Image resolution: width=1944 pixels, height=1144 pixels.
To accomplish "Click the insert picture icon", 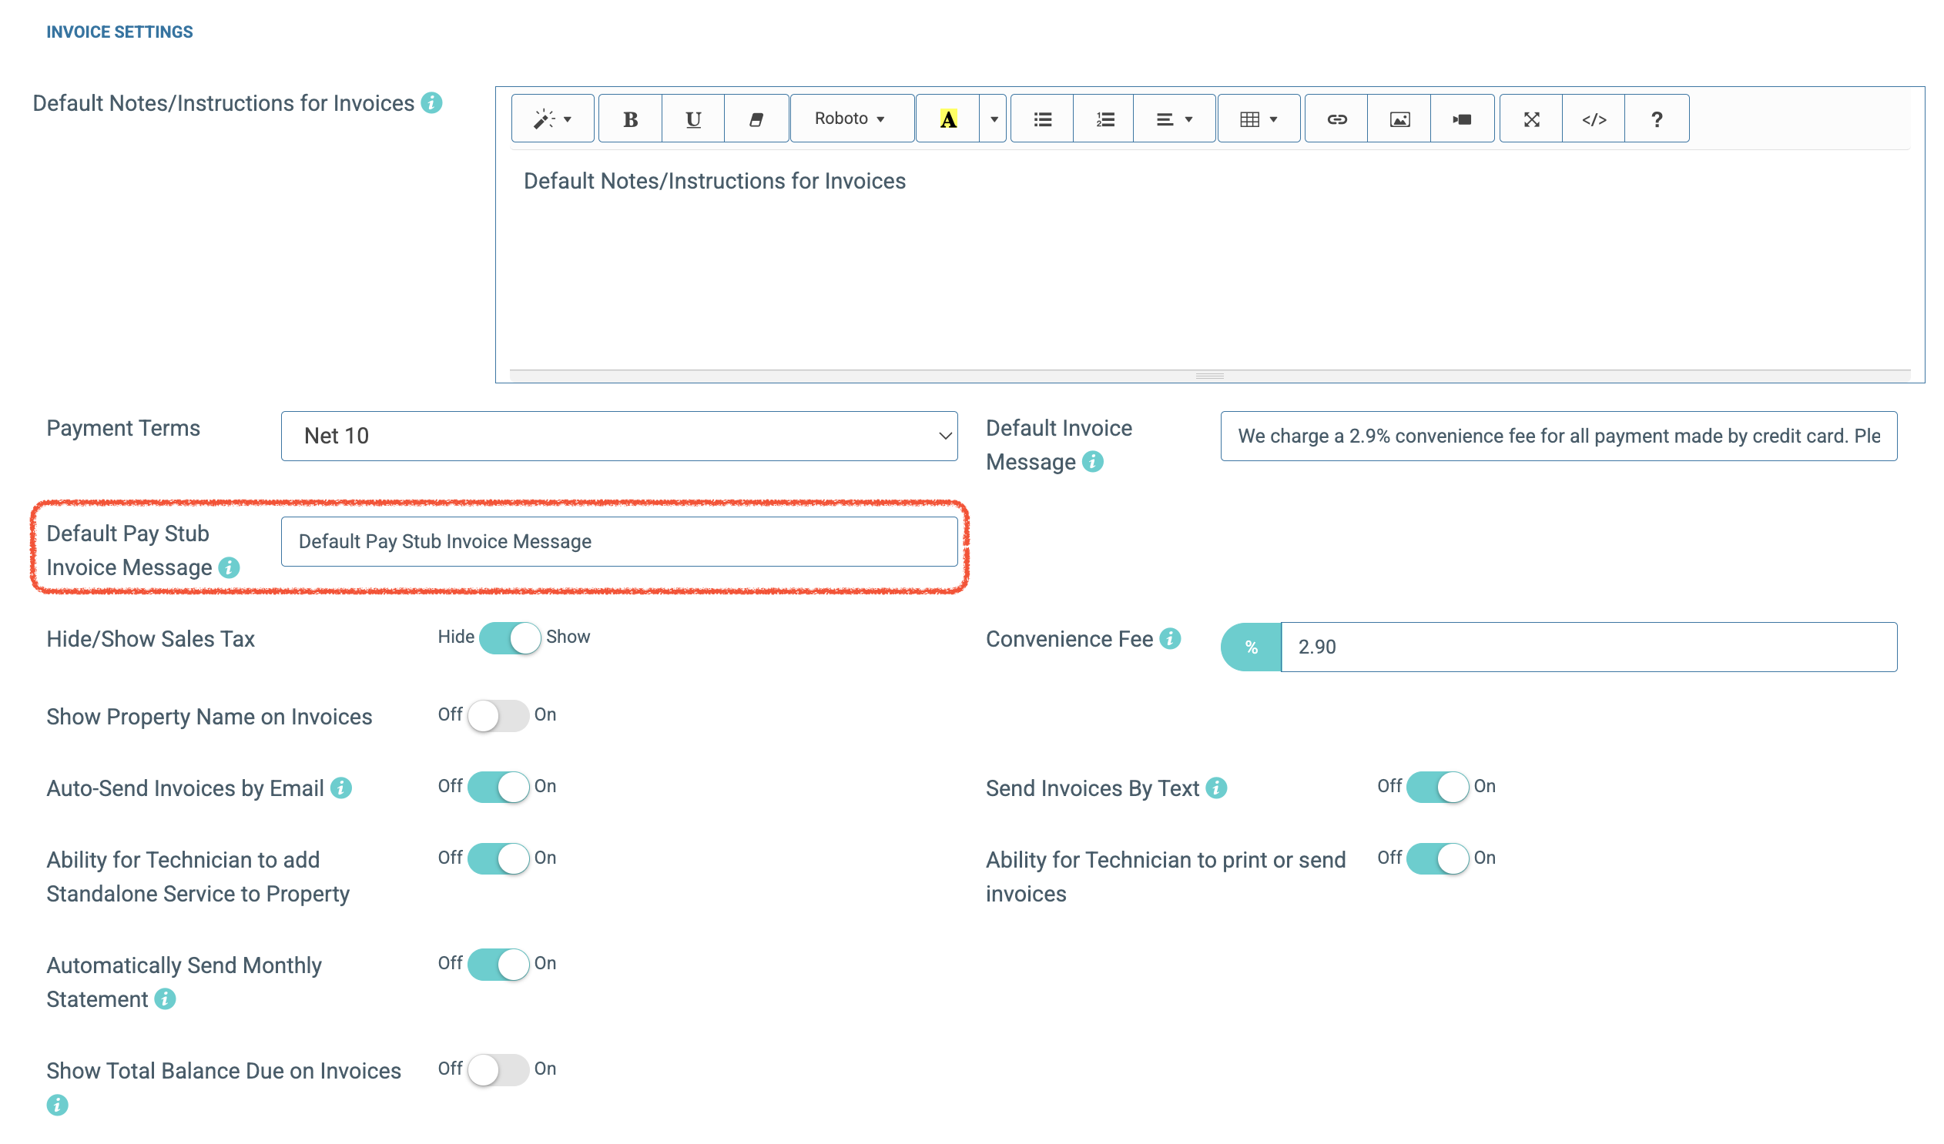I will [x=1399, y=119].
